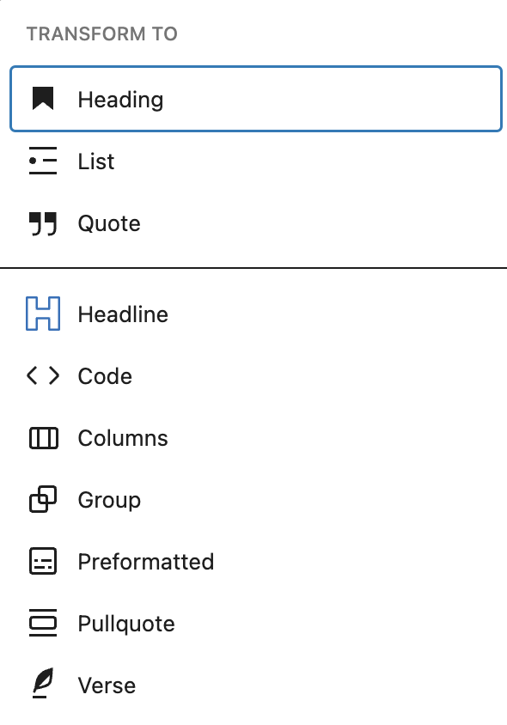
Task: Choose Headline from the transform menu
Action: [123, 314]
